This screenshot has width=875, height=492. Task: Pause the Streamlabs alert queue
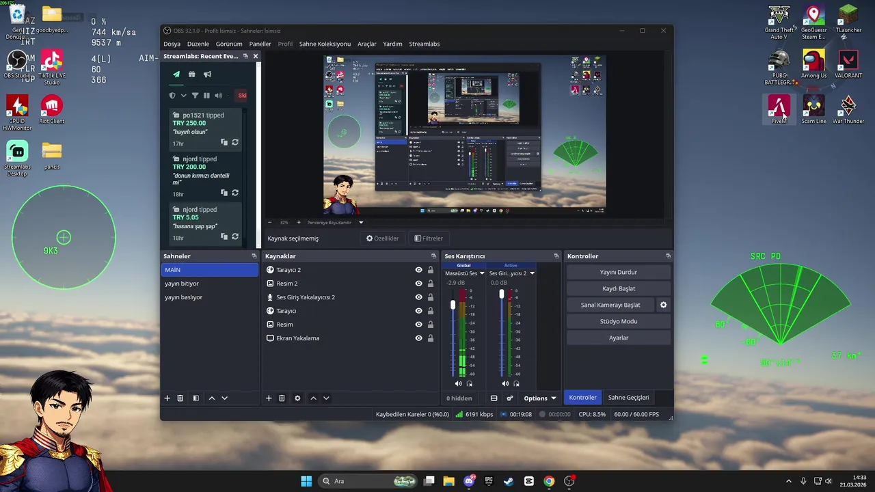[x=206, y=96]
